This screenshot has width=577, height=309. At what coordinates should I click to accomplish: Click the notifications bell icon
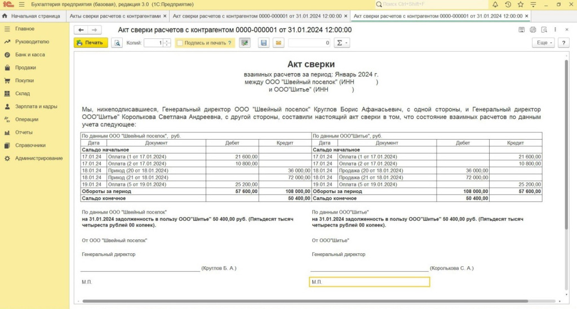coord(495,5)
